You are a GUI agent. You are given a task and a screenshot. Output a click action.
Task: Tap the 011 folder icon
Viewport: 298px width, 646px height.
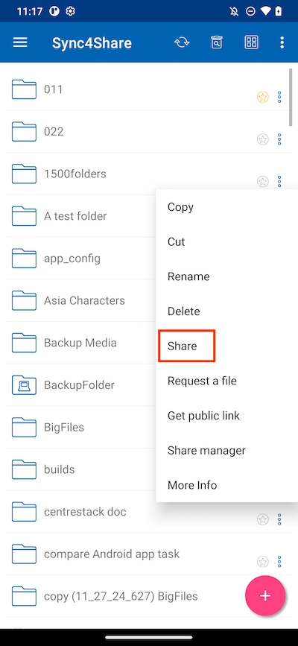tap(24, 89)
